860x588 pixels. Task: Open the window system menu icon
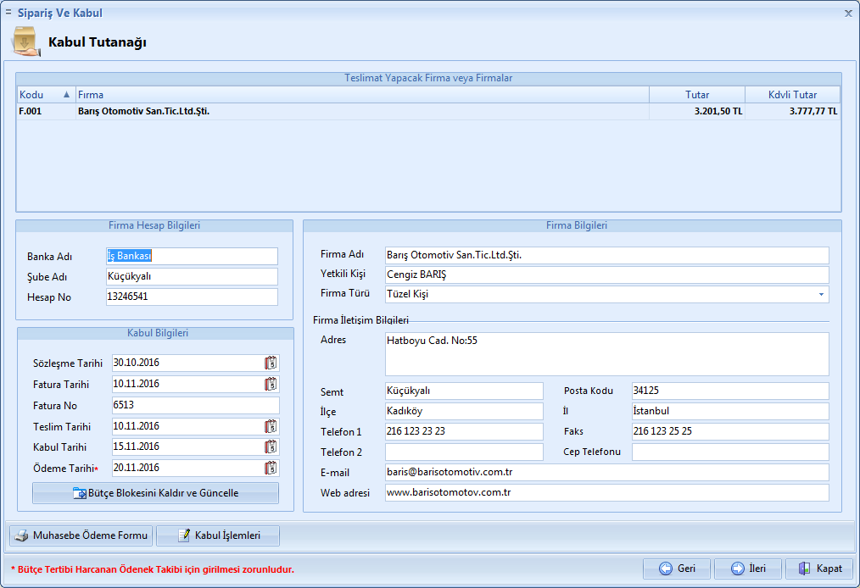8,13
